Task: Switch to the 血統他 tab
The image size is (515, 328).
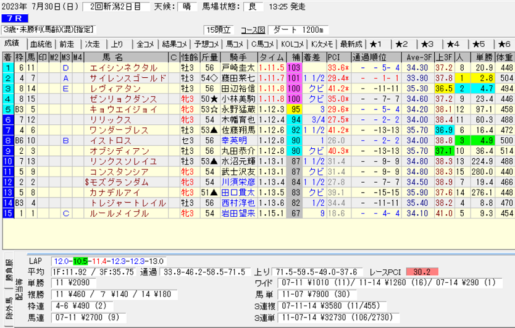Action: pyautogui.click(x=41, y=44)
